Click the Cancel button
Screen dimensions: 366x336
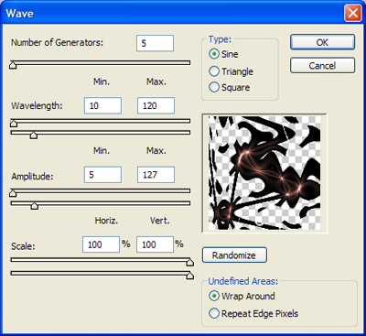click(x=322, y=65)
